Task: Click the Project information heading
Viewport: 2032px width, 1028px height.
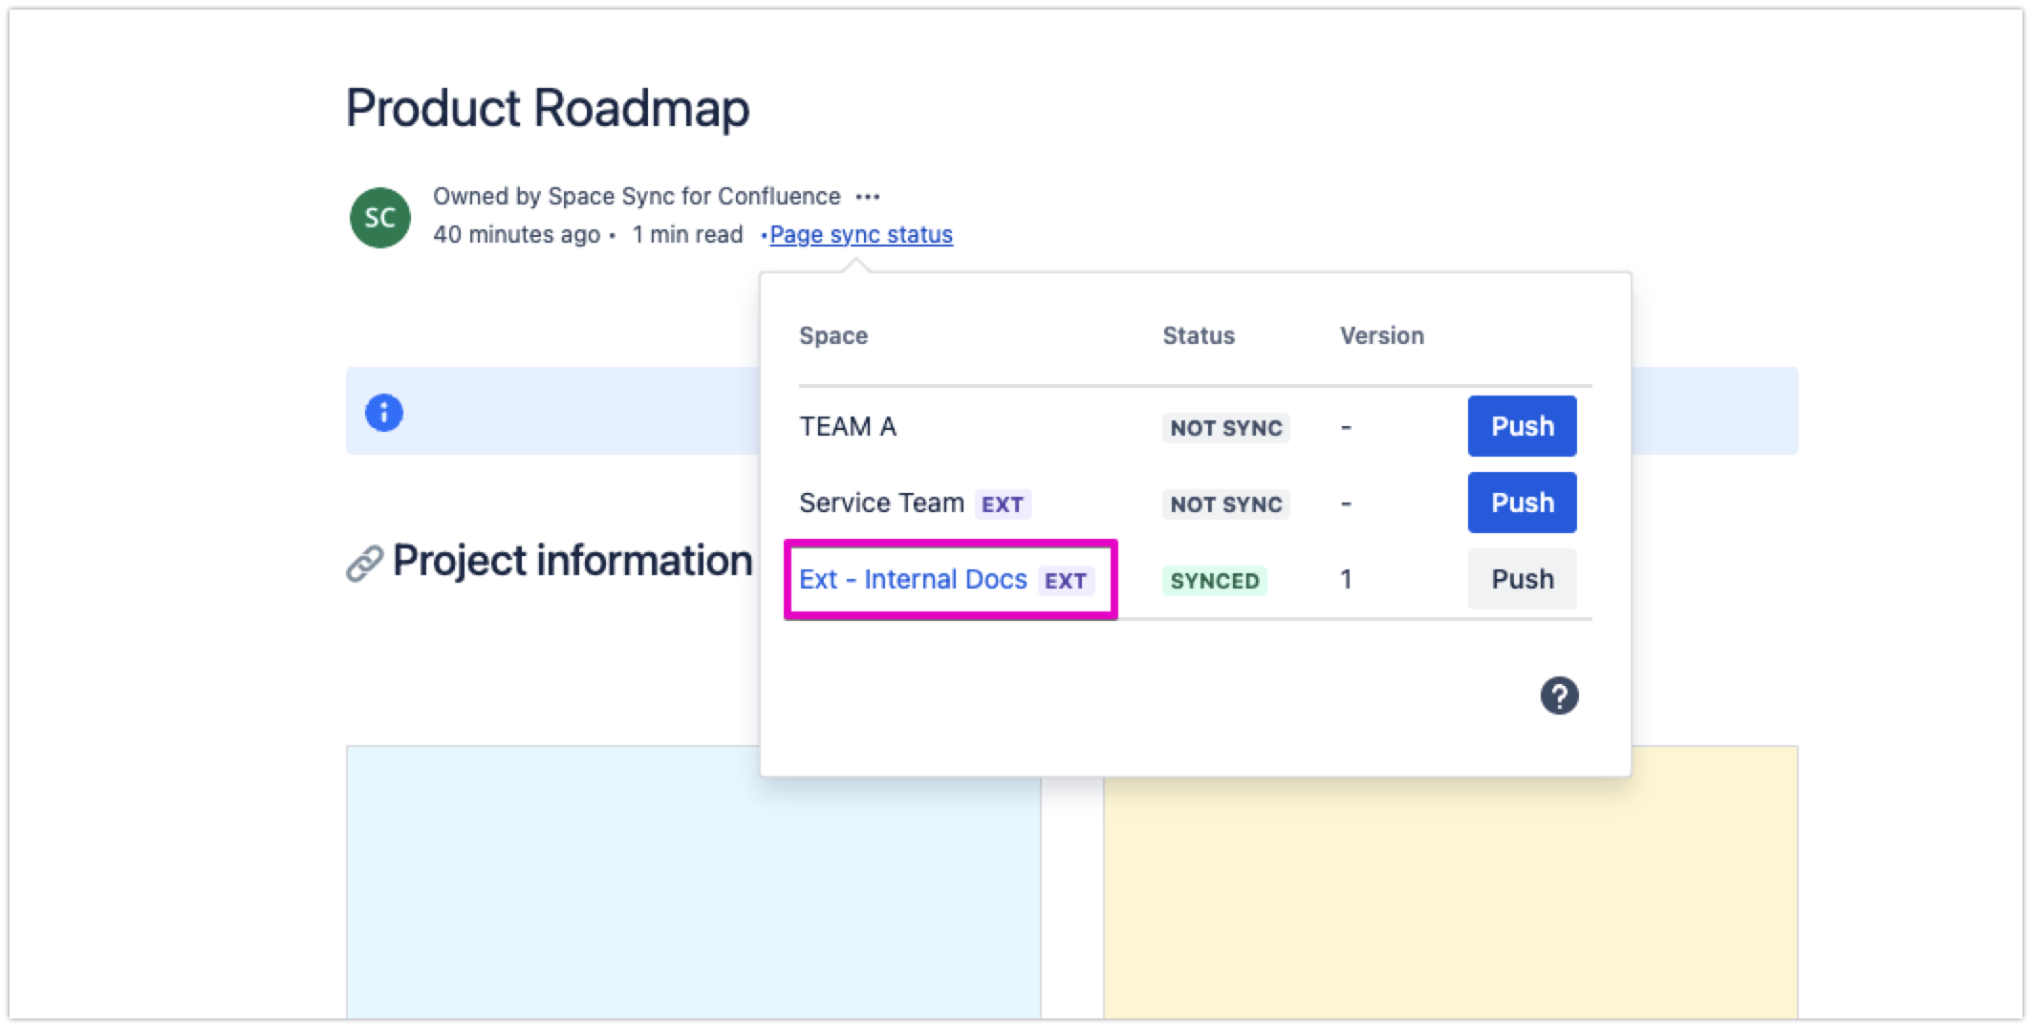Action: (x=572, y=561)
